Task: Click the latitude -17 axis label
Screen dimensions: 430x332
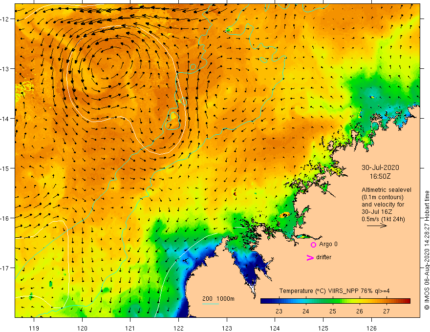Action: click(5, 268)
